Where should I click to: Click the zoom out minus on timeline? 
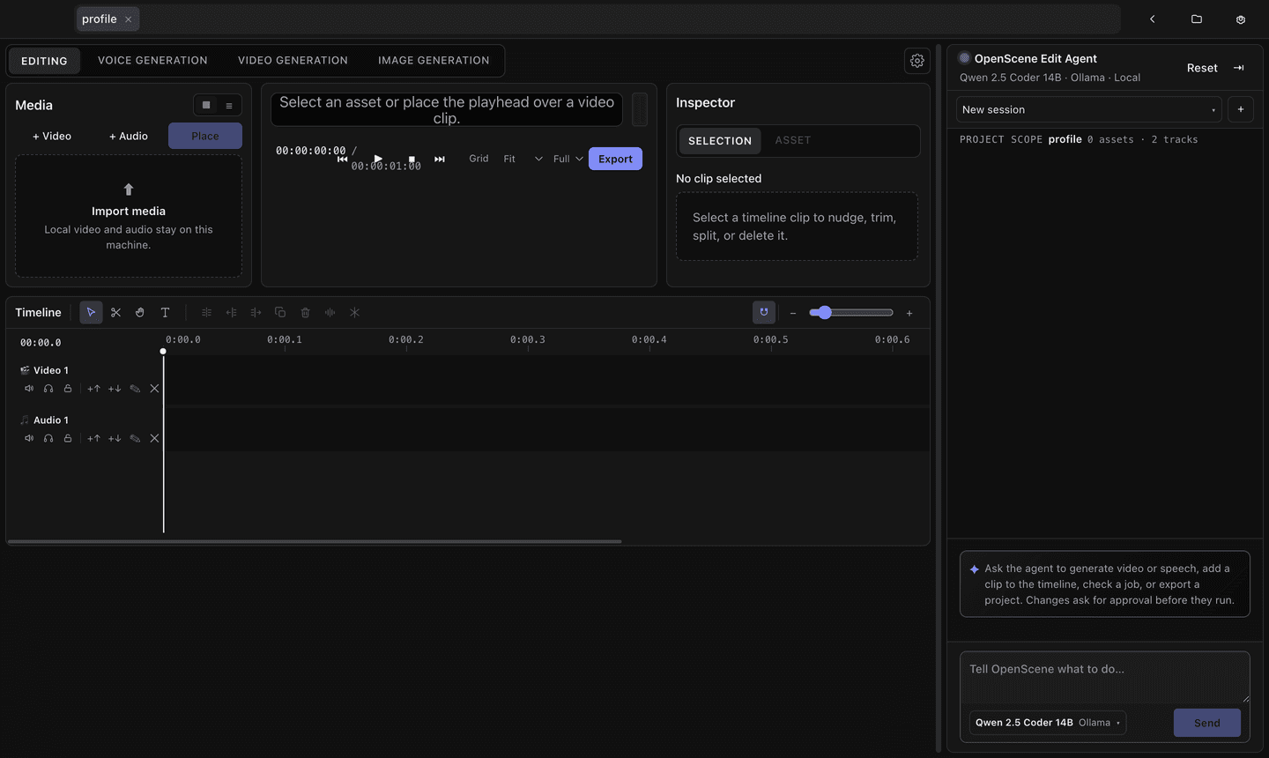793,313
